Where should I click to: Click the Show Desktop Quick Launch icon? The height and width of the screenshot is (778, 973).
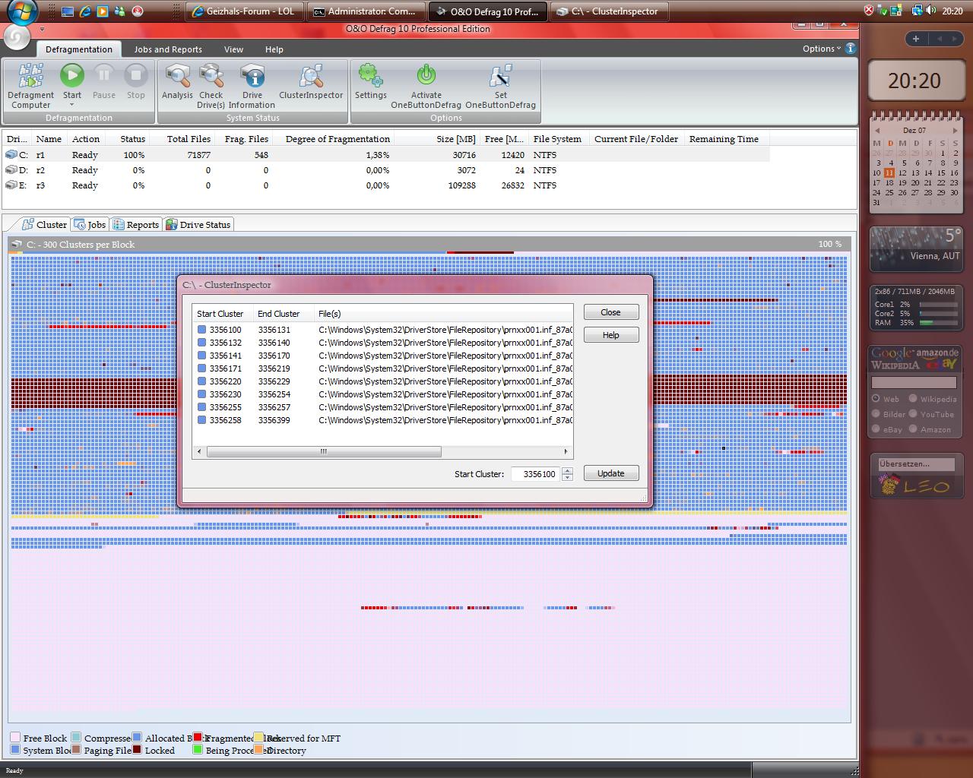pos(68,11)
